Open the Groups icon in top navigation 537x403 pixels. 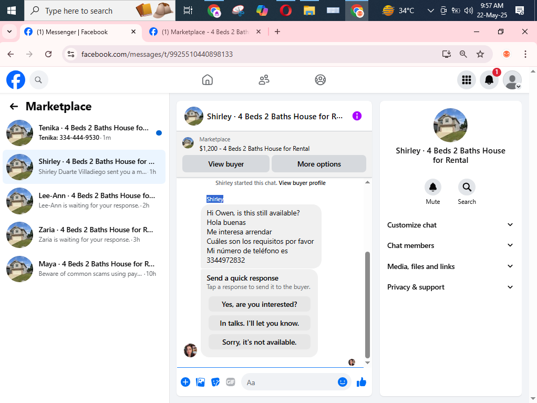(x=320, y=80)
